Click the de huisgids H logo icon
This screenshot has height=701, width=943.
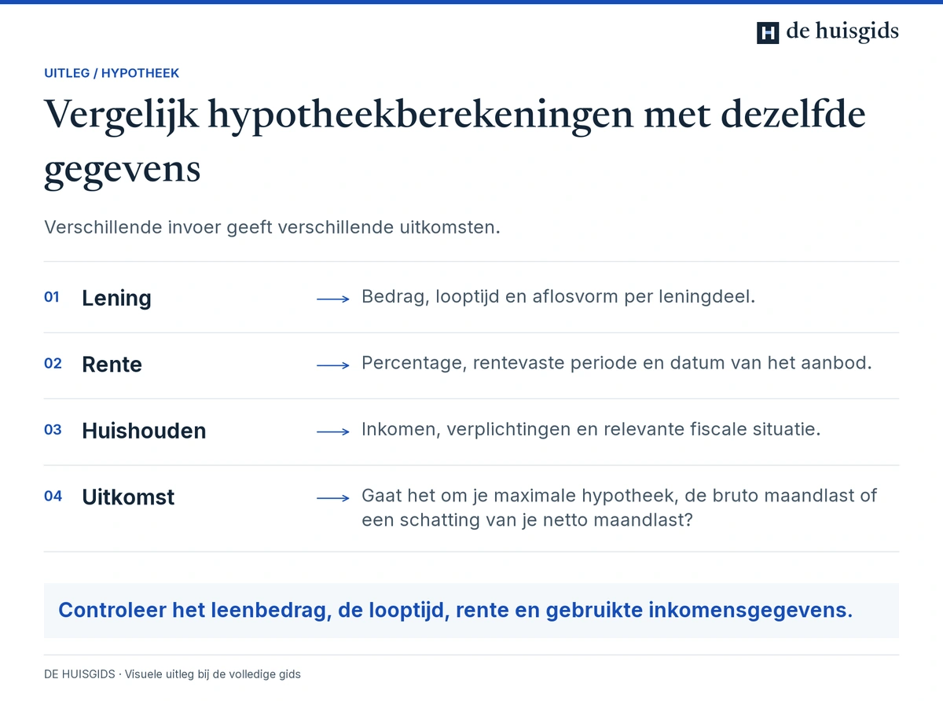tap(768, 32)
